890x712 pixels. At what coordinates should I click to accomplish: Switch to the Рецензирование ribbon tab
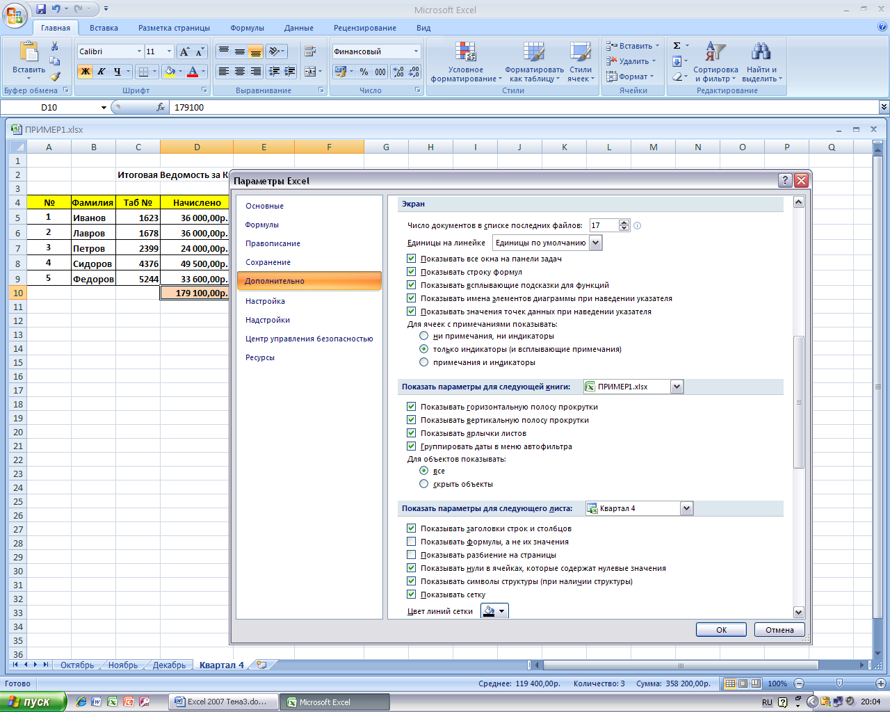365,28
